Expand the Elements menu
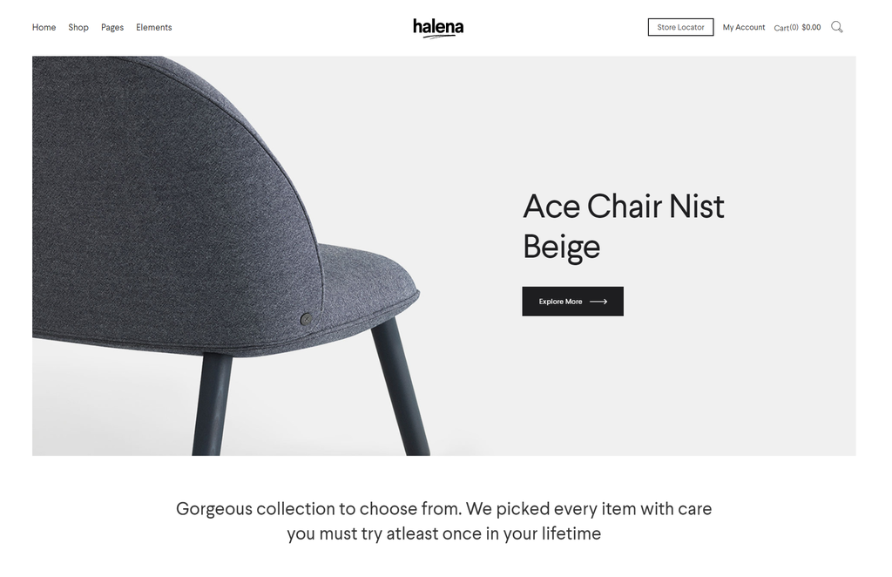This screenshot has height=577, width=892. pyautogui.click(x=154, y=28)
